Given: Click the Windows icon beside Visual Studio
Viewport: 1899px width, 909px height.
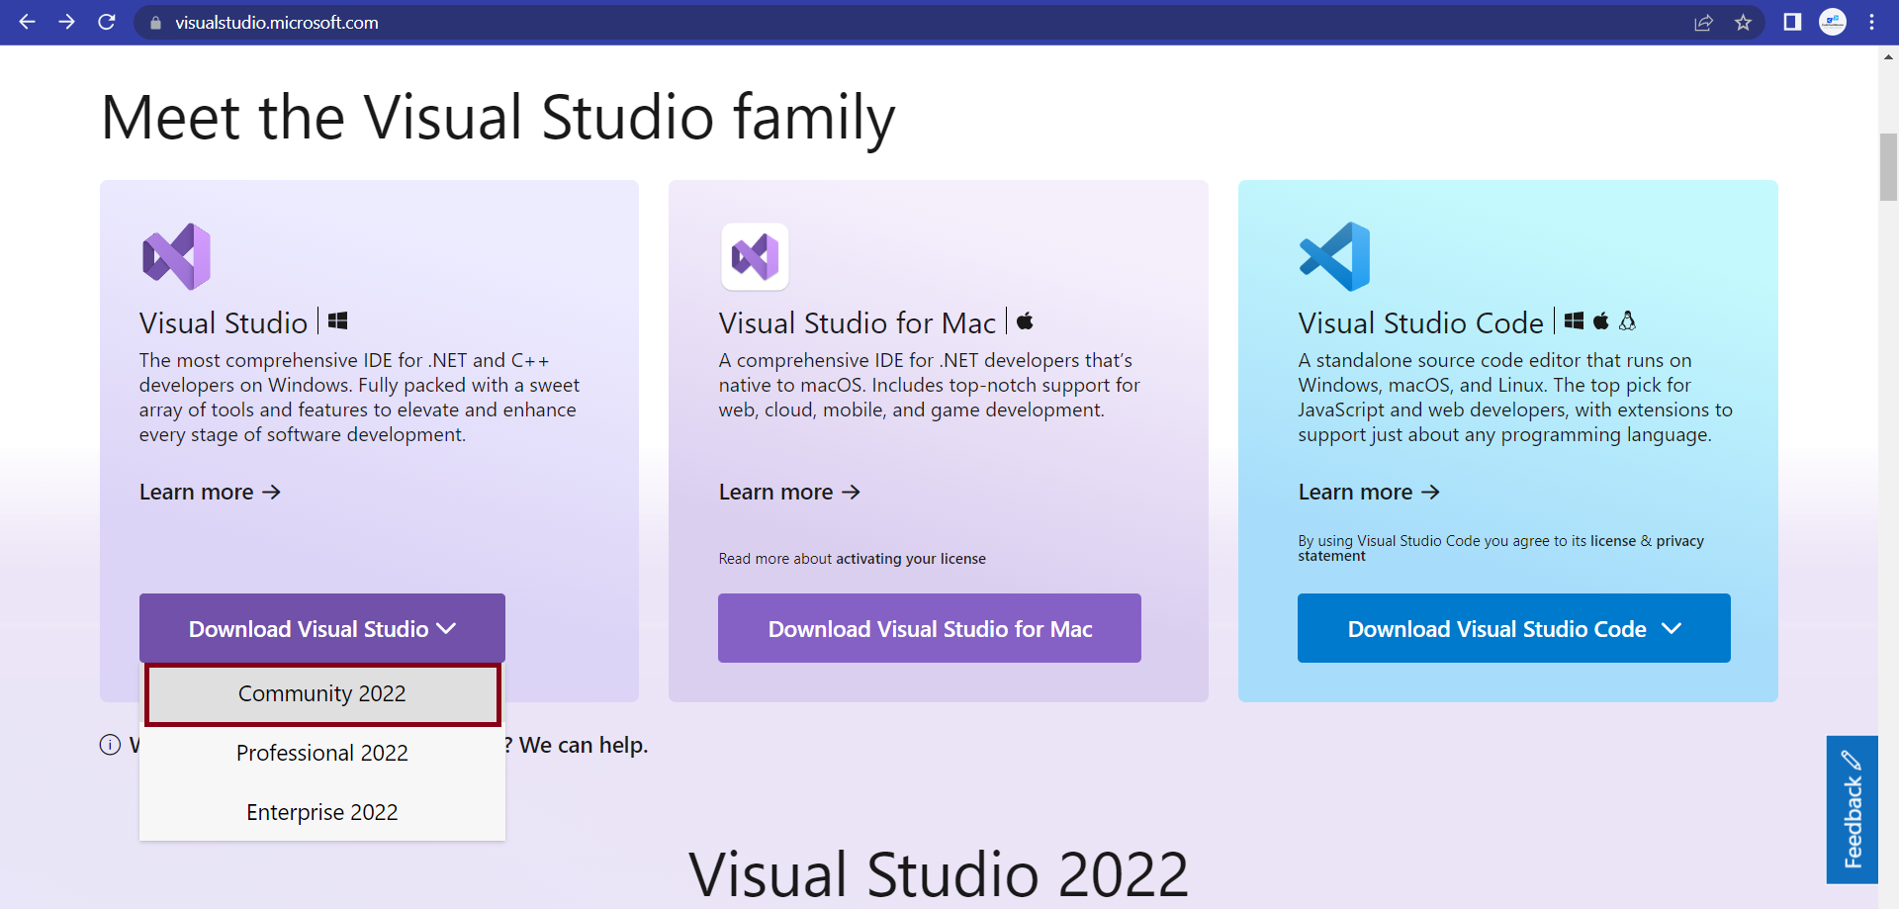Looking at the screenshot, I should [x=337, y=320].
